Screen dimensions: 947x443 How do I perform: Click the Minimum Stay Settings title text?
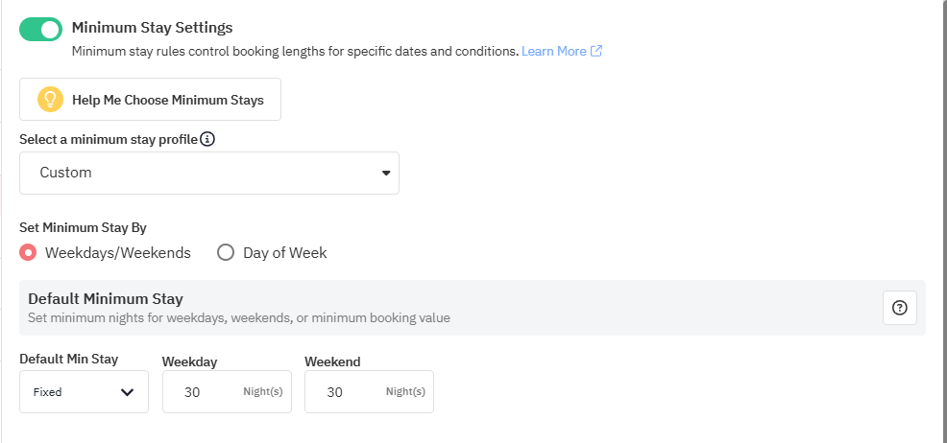tap(152, 28)
